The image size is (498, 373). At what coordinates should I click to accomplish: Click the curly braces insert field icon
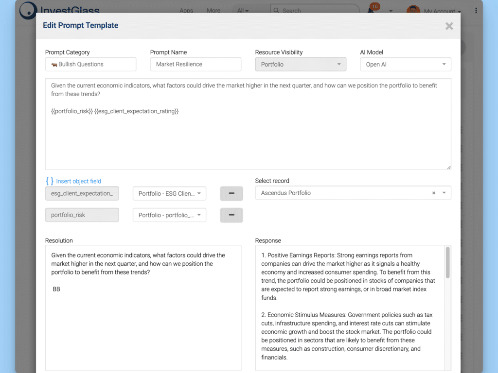[x=49, y=181]
